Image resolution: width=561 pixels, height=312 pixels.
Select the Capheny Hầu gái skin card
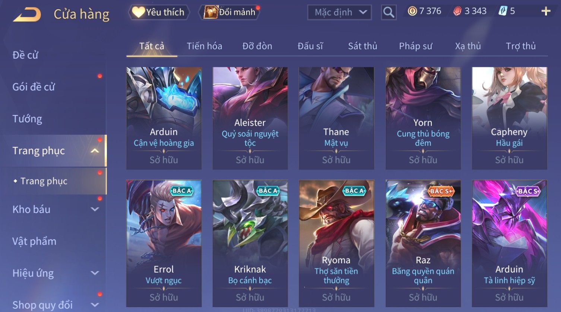click(509, 118)
